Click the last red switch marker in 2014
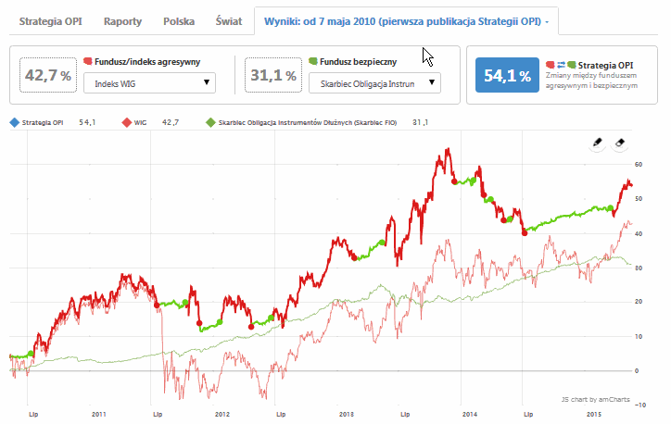671x424 pixels. [525, 232]
